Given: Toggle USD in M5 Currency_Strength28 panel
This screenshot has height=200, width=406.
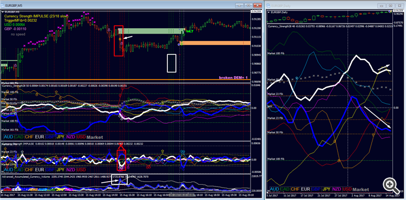Looking at the screenshot, I should click(x=81, y=137).
